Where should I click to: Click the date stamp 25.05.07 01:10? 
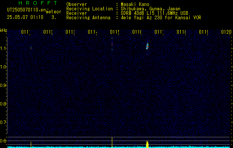coord(25,17)
